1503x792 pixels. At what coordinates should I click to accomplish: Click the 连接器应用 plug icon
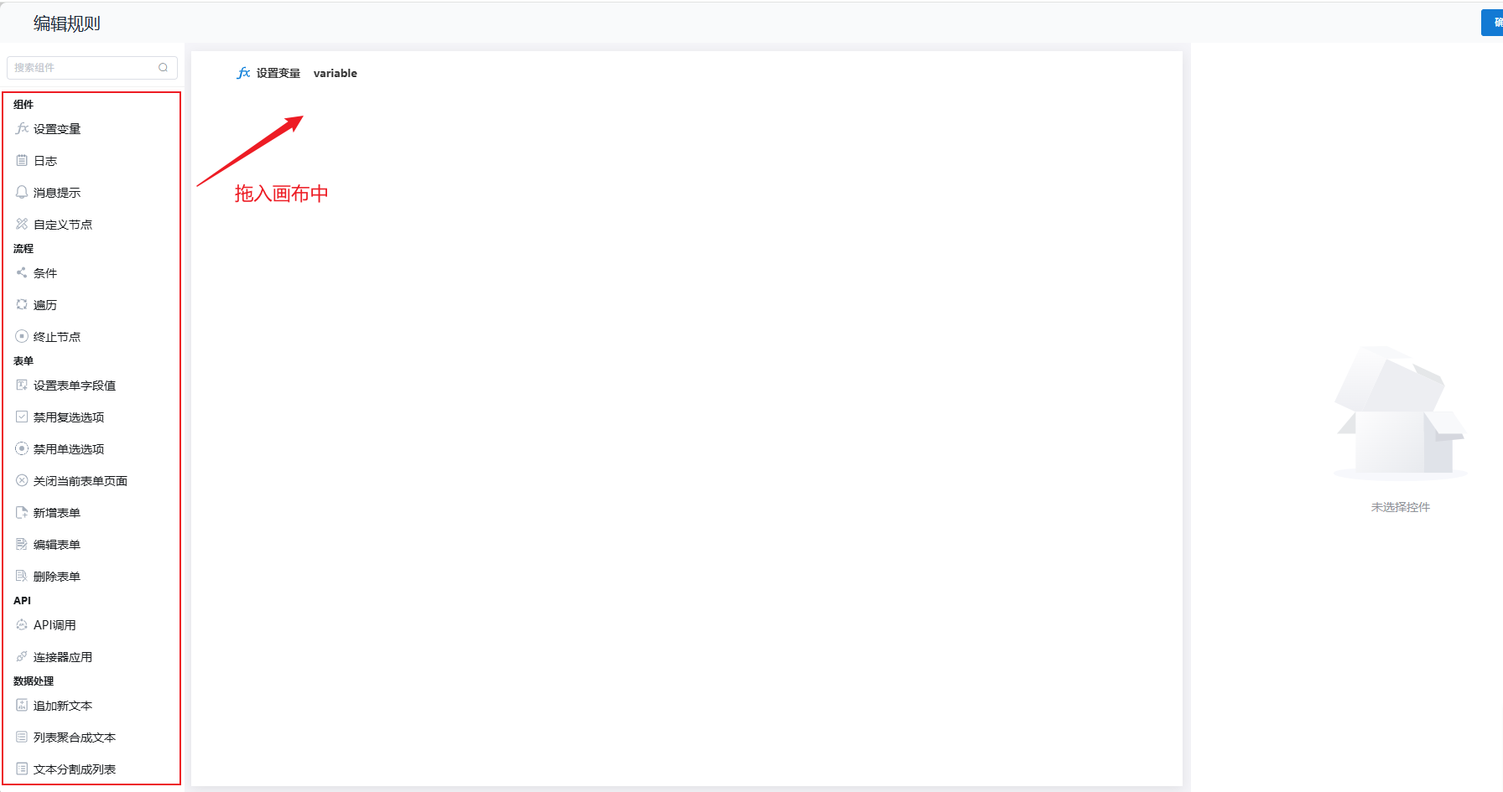(x=22, y=656)
